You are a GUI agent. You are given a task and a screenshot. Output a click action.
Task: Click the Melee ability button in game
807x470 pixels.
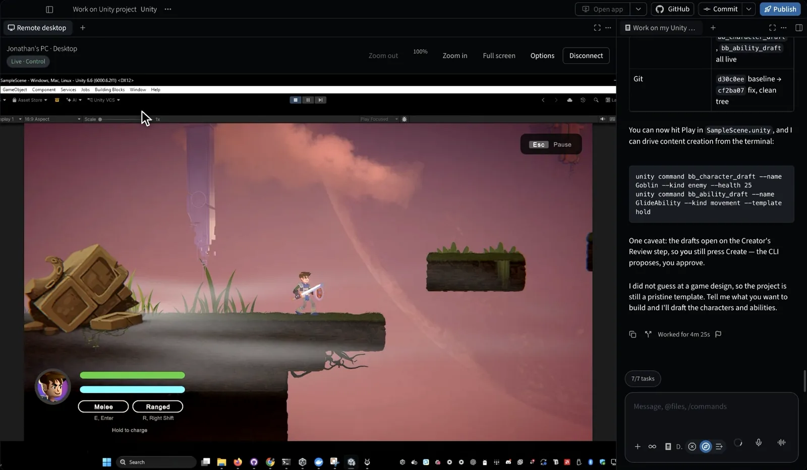pyautogui.click(x=103, y=407)
